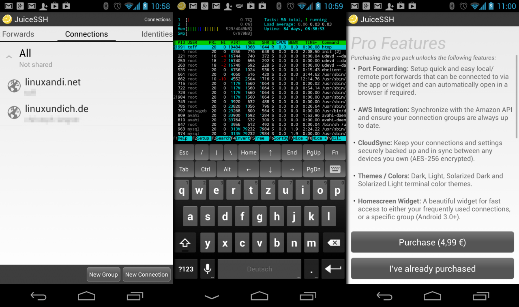The width and height of the screenshot is (519, 307).
Task: Switch to the Forwards tab
Action: pos(18,34)
